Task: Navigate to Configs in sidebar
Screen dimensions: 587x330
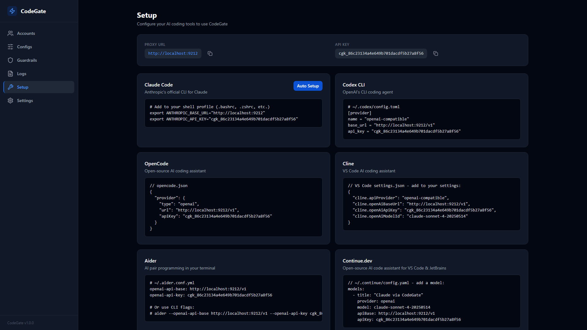Action: 24,47
